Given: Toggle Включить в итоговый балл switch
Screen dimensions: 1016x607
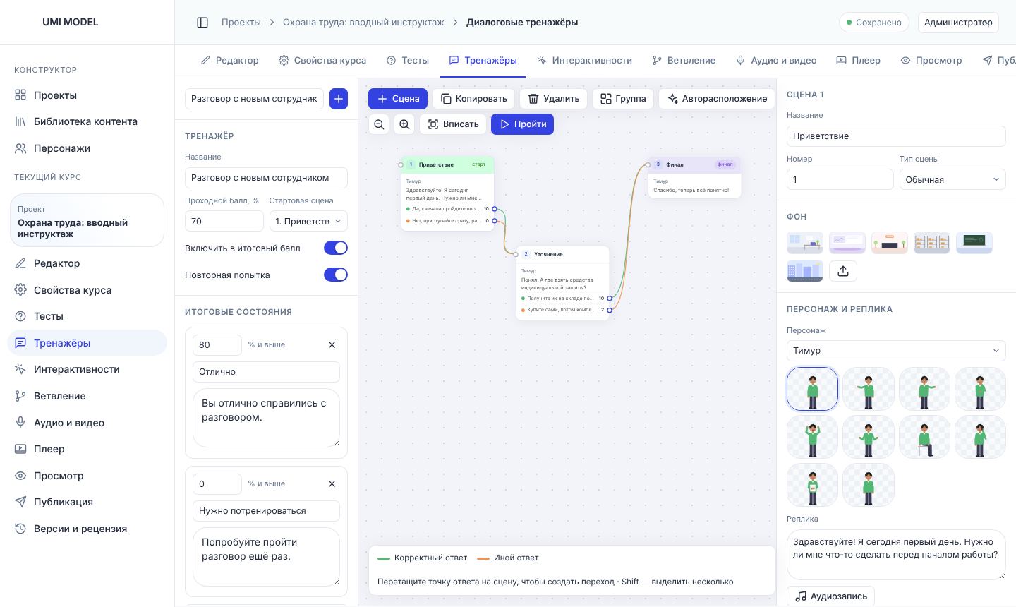Looking at the screenshot, I should (336, 248).
